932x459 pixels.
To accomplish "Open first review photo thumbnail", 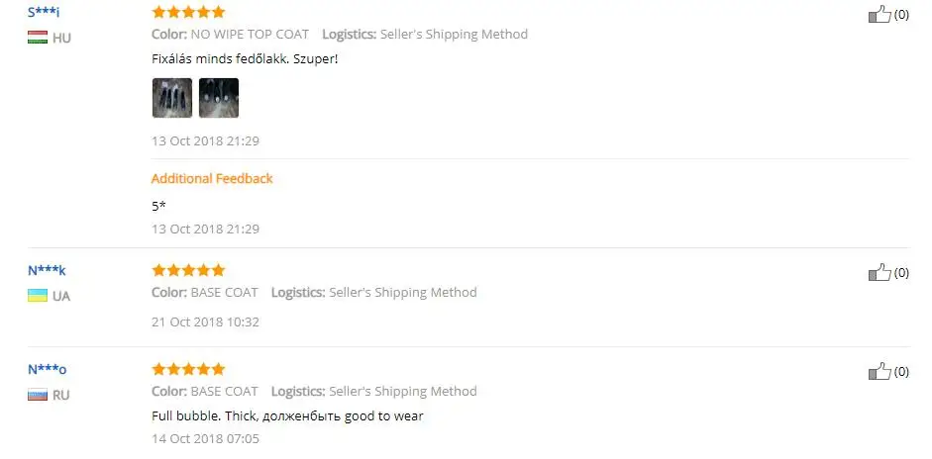I will (x=172, y=98).
